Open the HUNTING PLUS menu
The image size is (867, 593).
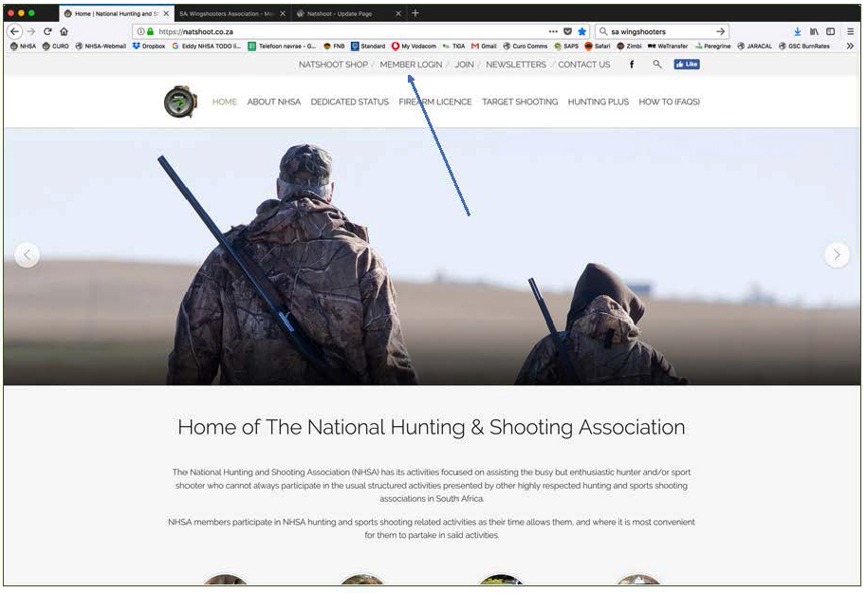[599, 102]
